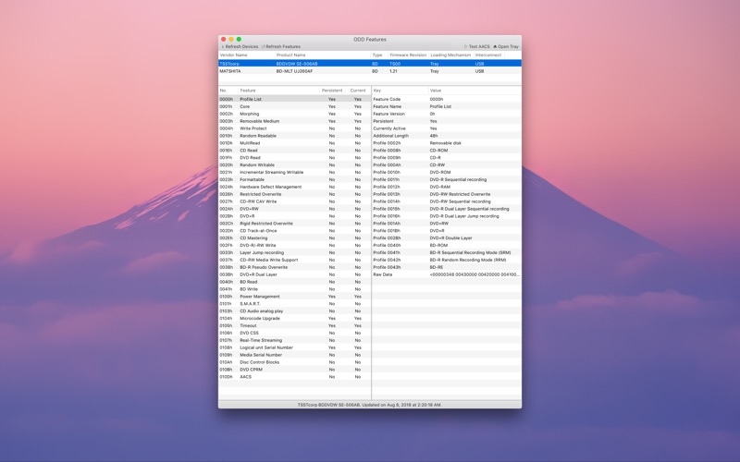Run the Test AACS toolbar action
The image size is (740, 462).
click(x=476, y=47)
